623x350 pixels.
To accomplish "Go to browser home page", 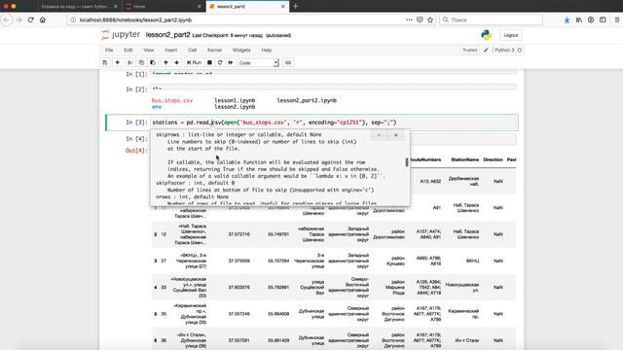I will coord(43,19).
